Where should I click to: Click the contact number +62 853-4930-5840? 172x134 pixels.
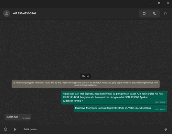click(24, 13)
